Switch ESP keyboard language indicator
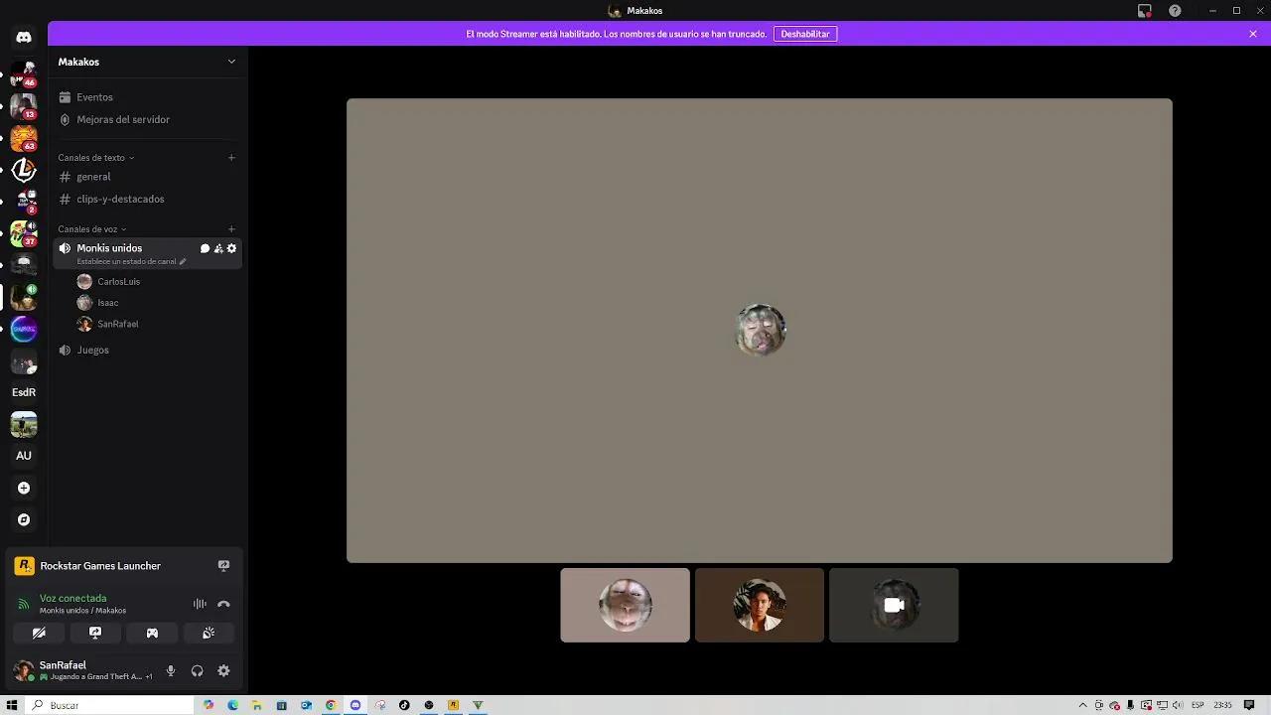 pos(1198,705)
